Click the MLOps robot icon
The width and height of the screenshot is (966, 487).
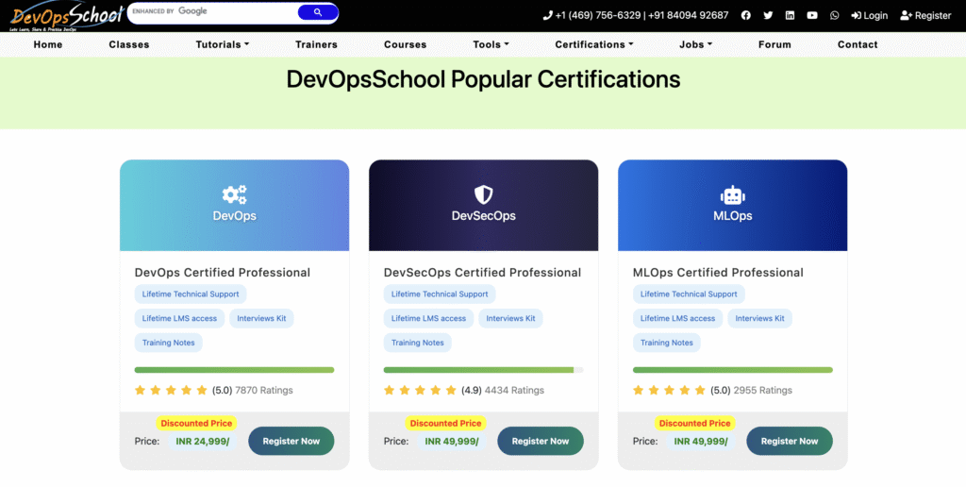coord(732,194)
